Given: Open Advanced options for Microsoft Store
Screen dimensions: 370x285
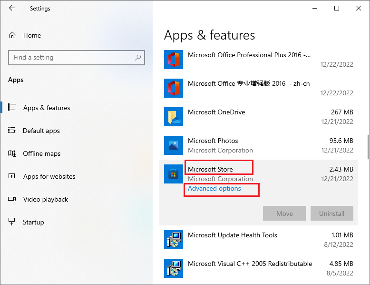Looking at the screenshot, I should (214, 189).
